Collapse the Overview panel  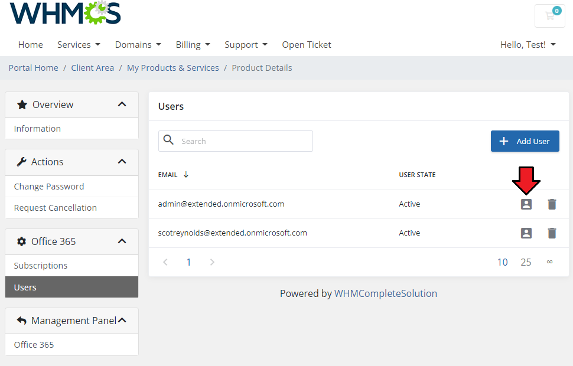(122, 104)
